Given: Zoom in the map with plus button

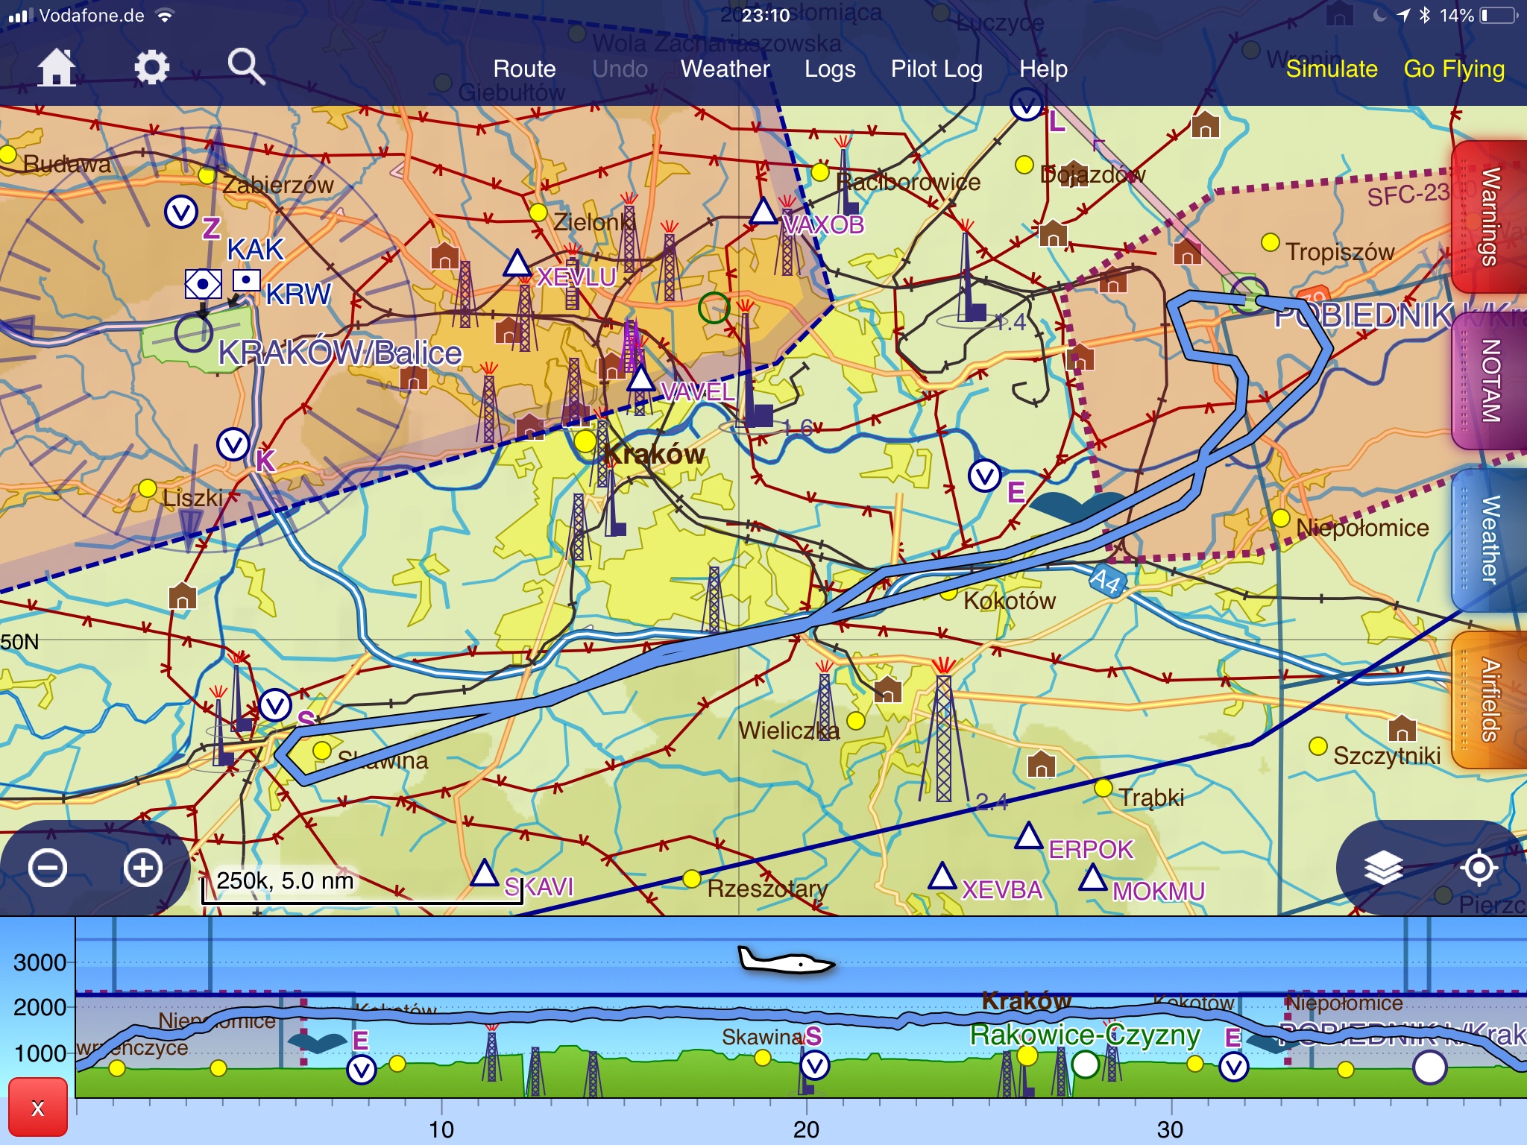Looking at the screenshot, I should pos(143,868).
